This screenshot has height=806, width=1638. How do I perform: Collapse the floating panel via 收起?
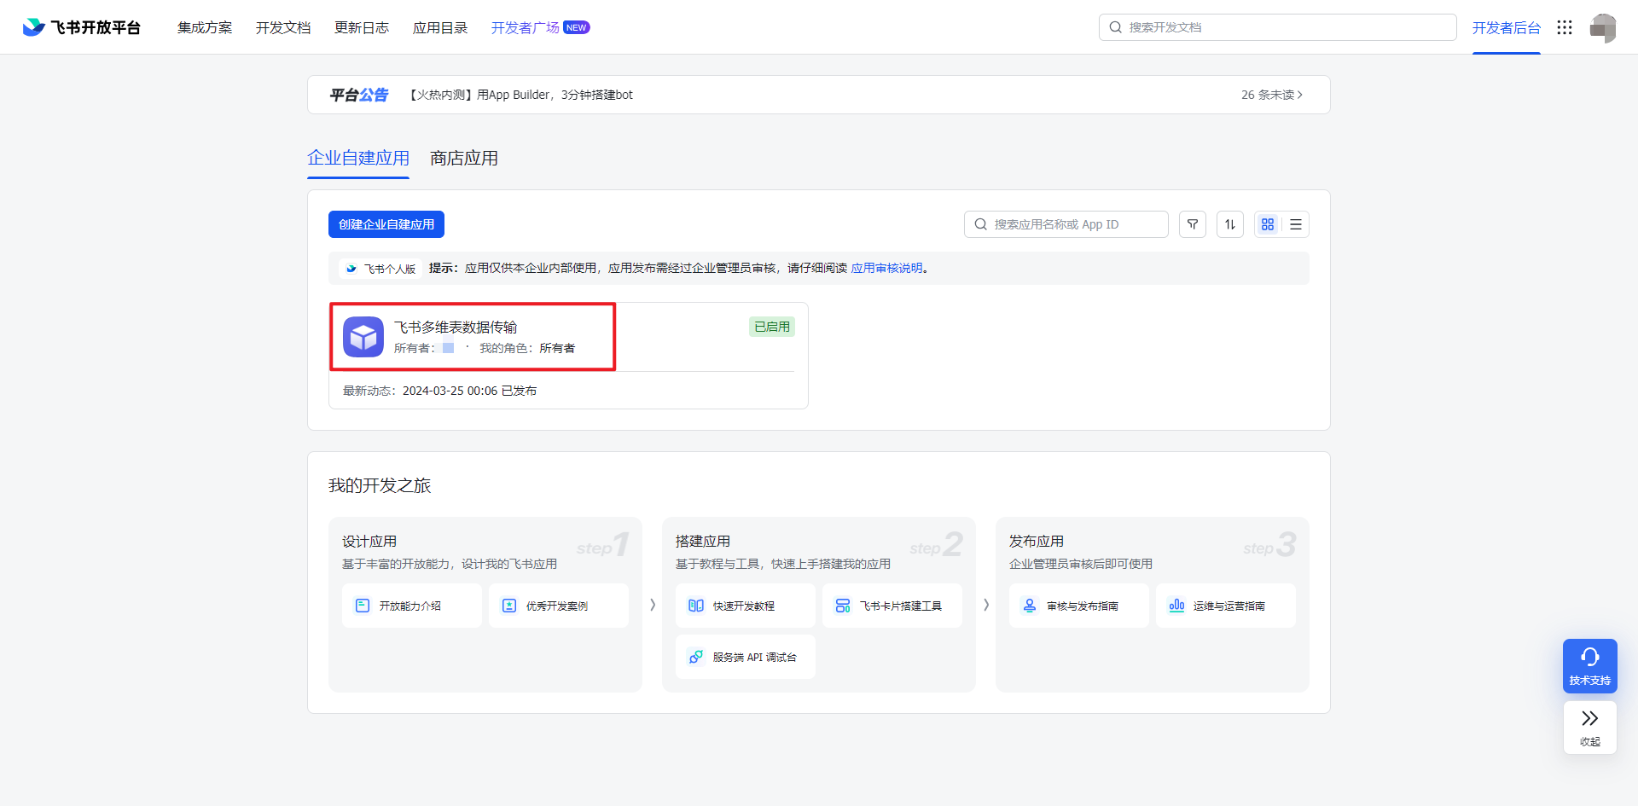1590,728
